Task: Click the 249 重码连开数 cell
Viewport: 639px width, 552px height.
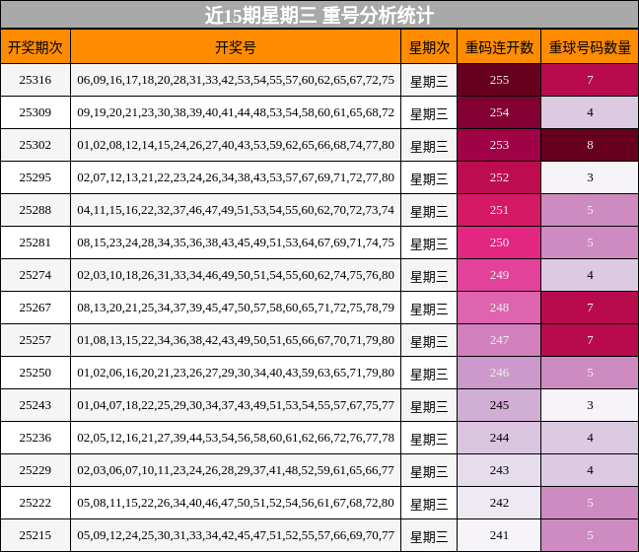Action: (x=499, y=275)
